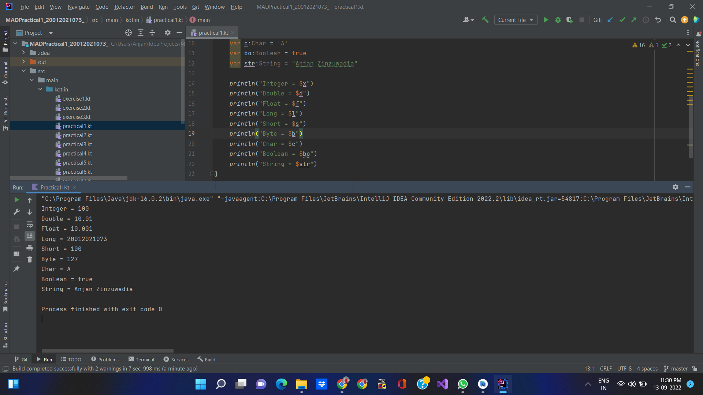This screenshot has width=703, height=395.
Task: Clear the Run output with the trash icon
Action: point(30,259)
